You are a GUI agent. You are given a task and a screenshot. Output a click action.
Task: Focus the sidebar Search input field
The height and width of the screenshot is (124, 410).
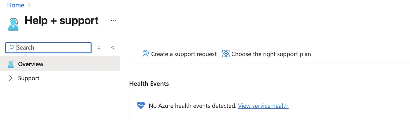48,48
